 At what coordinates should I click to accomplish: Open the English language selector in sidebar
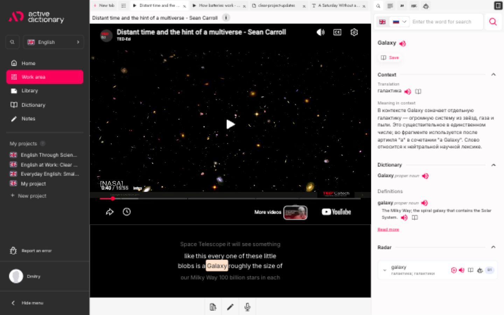pyautogui.click(x=54, y=42)
